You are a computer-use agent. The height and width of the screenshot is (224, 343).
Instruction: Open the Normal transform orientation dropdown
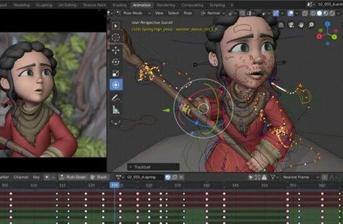click(x=213, y=13)
